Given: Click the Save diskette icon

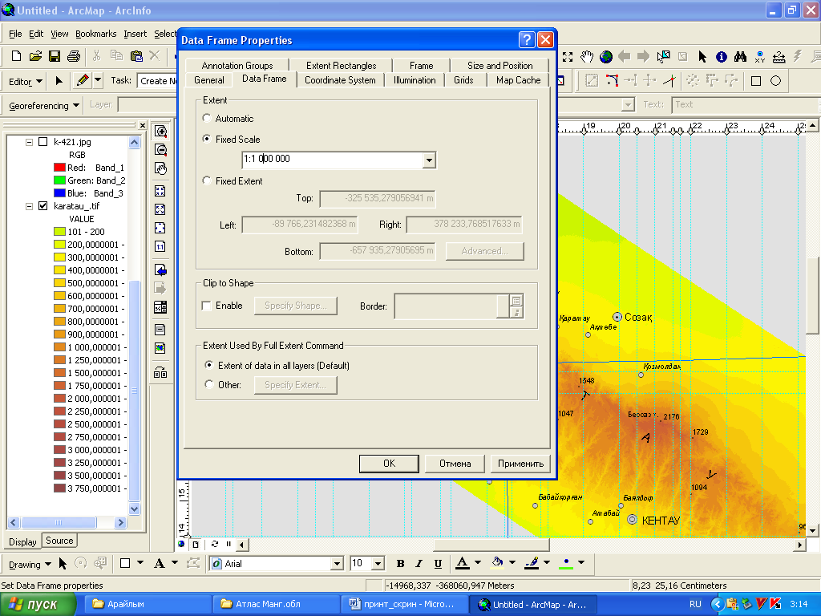Looking at the screenshot, I should 54,56.
